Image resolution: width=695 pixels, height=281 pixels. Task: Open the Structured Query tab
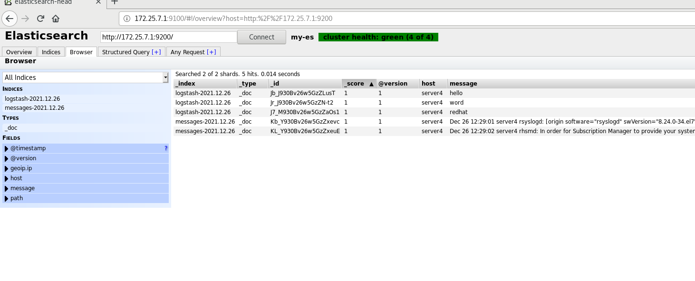point(132,52)
